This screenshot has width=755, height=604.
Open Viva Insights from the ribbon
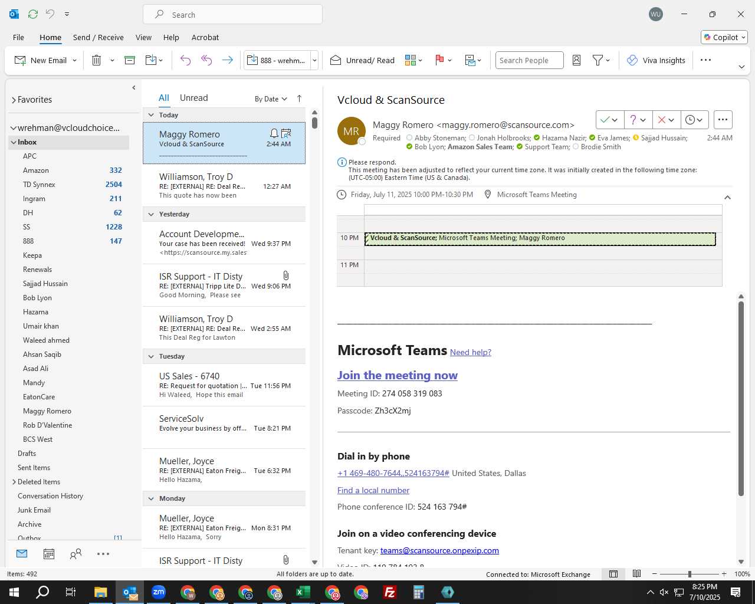coord(656,60)
